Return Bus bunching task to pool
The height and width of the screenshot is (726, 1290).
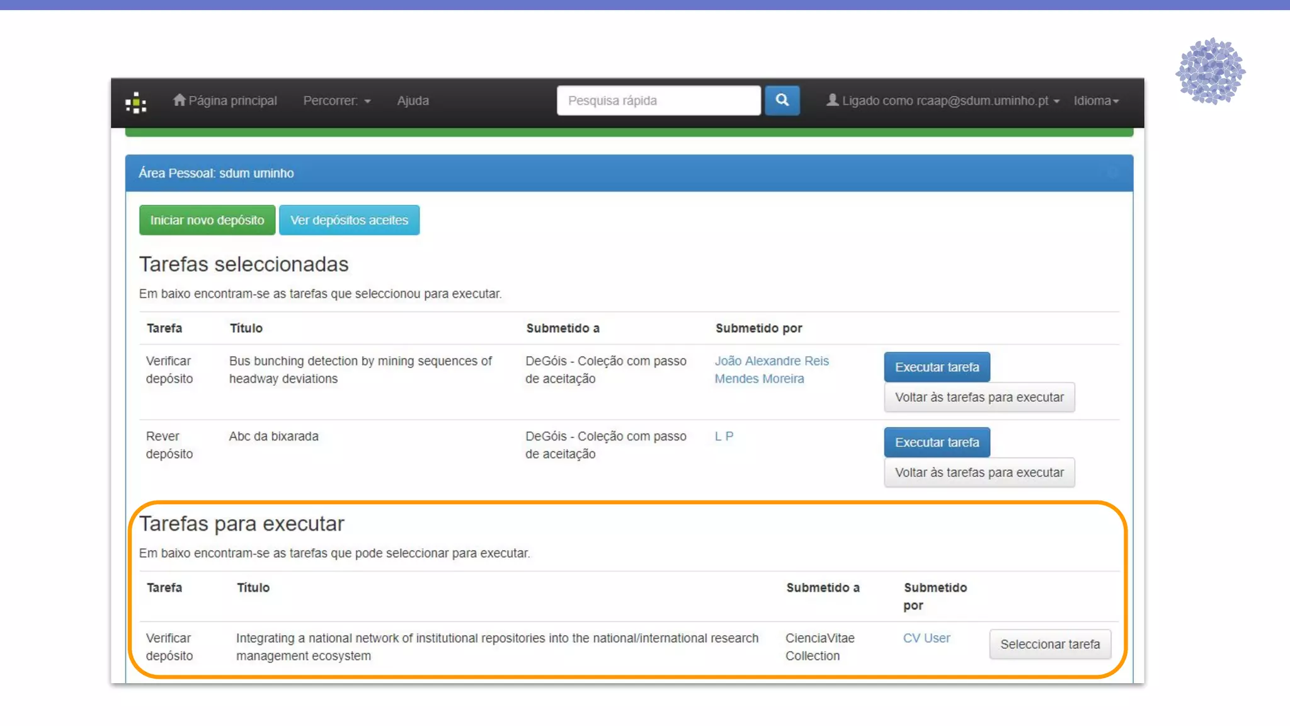979,397
